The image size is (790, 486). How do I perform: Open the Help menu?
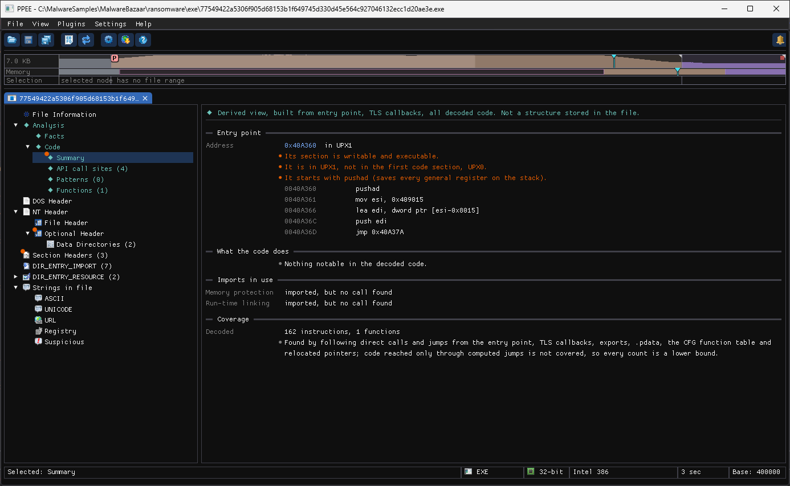(144, 24)
